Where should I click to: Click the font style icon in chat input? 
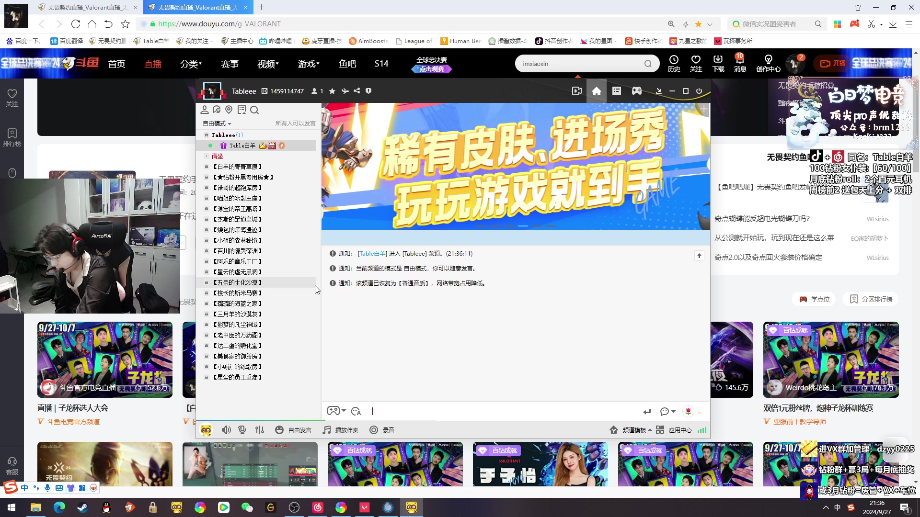click(356, 411)
